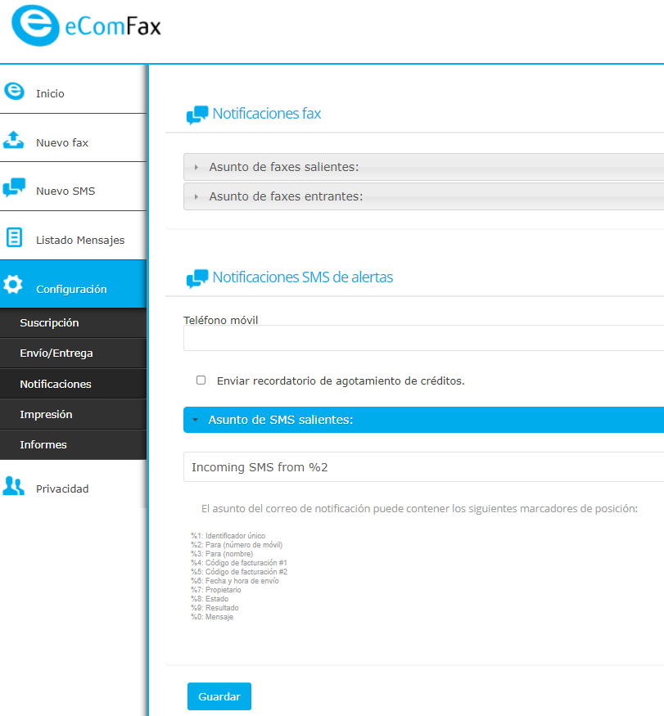Viewport: 664px width, 716px height.
Task: Collapse Asunto de SMS salientes section
Action: tap(423, 420)
